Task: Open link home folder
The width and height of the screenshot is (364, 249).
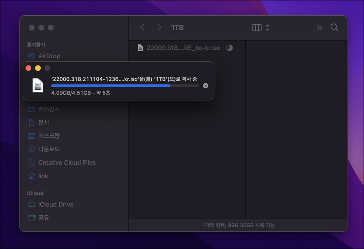Action: tap(44, 176)
